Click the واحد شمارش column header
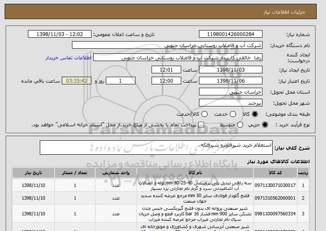The height and width of the screenshot is (231, 326). [x=116, y=173]
